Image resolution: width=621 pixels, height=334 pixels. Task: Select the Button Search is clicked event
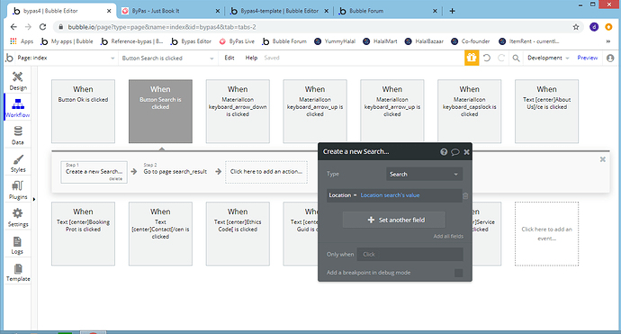point(160,112)
